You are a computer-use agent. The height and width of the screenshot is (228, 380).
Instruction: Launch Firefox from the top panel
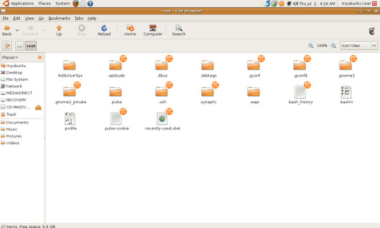[x=76, y=3]
